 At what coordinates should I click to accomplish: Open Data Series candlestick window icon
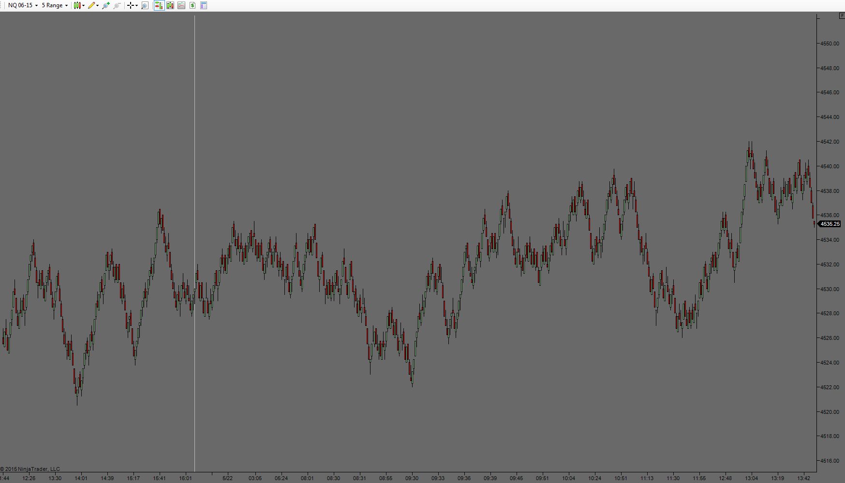tap(170, 5)
